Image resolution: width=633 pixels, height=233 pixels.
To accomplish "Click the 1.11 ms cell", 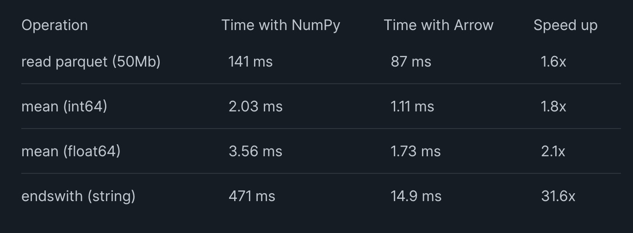I will (412, 106).
